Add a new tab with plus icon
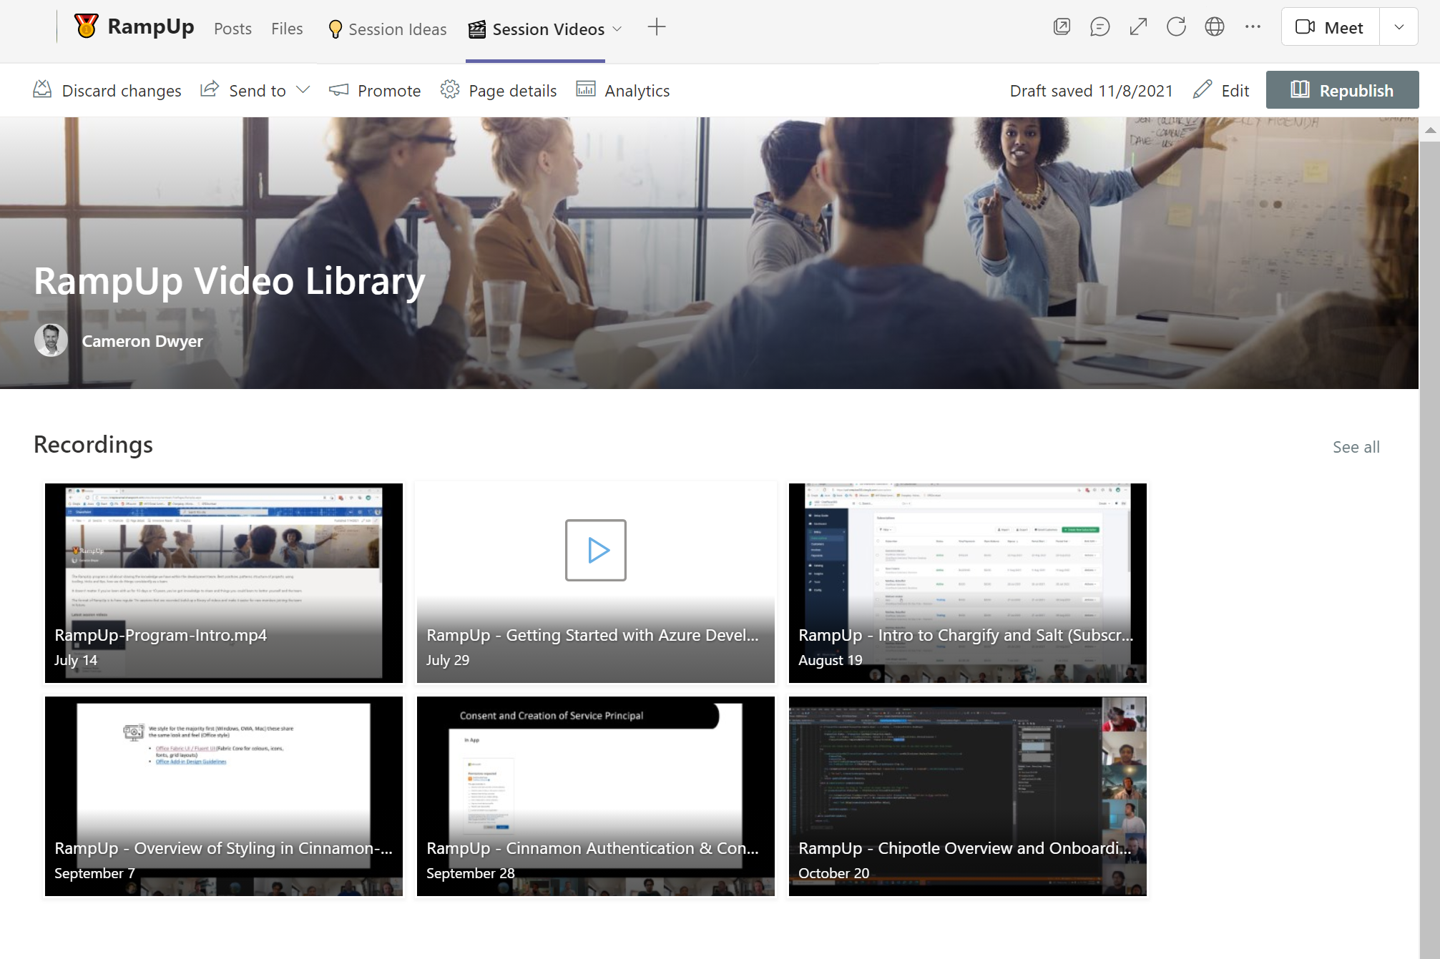This screenshot has height=959, width=1440. coord(656,28)
